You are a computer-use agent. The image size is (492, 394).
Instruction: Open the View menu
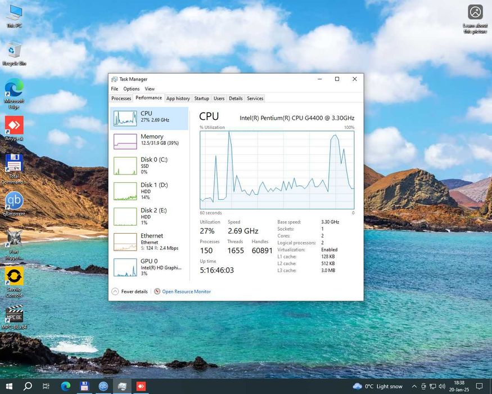(150, 89)
